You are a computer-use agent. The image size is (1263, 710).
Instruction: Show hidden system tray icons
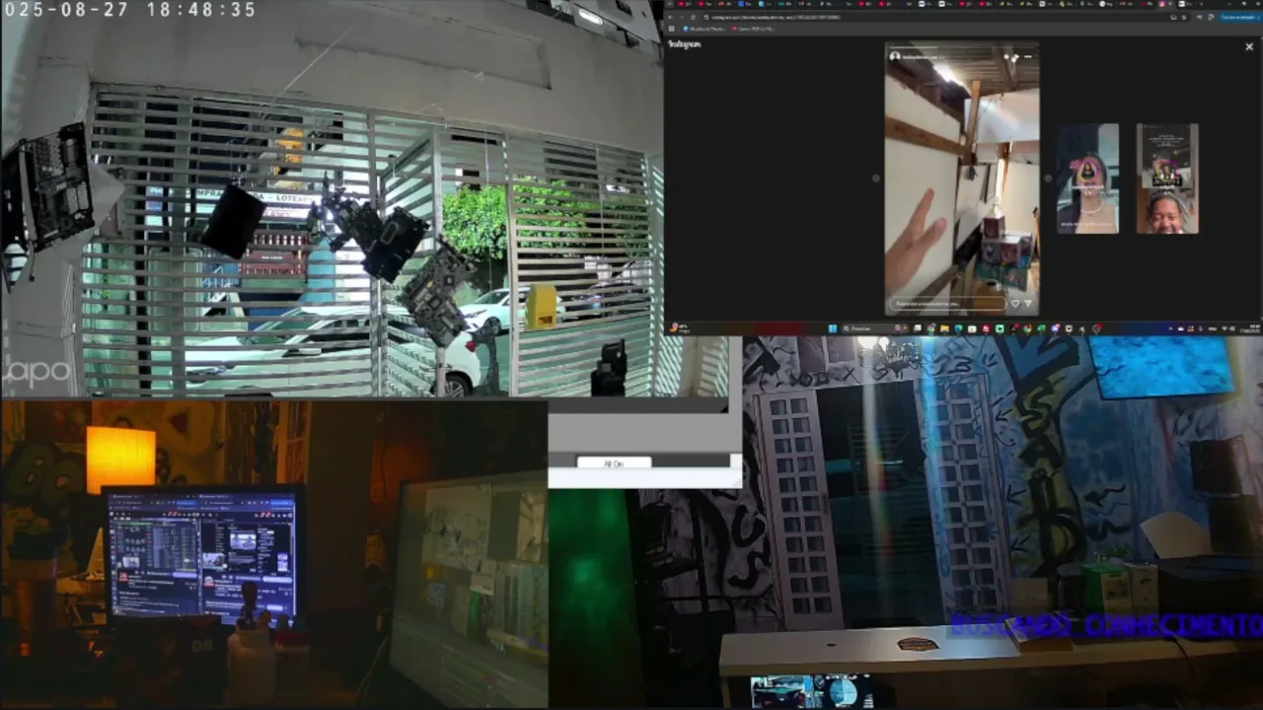[x=1171, y=328]
